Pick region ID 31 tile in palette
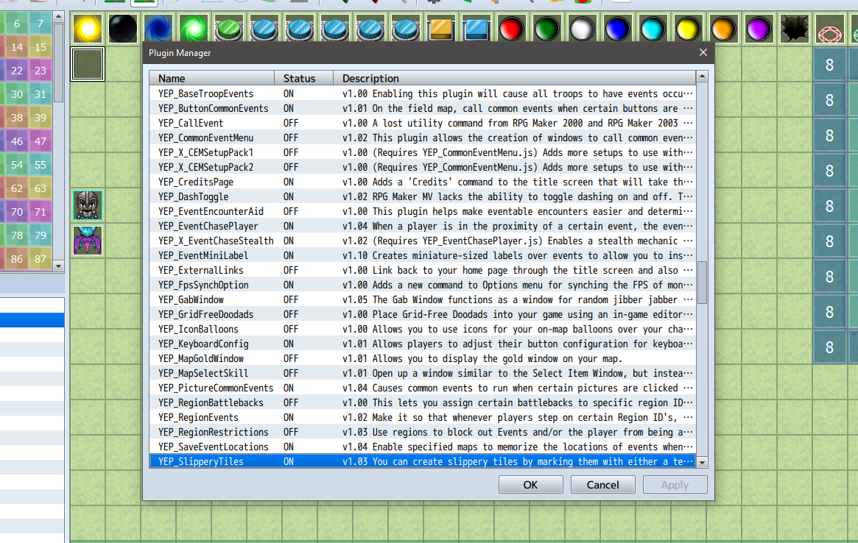This screenshot has height=543, width=858. [x=41, y=94]
